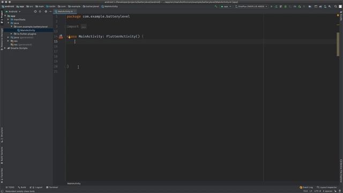Open the Layout Inspector

coord(327,187)
